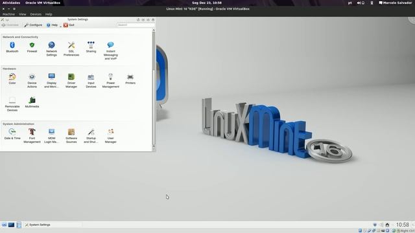Open Date & Time settings
This screenshot has height=233, width=415.
tap(12, 134)
